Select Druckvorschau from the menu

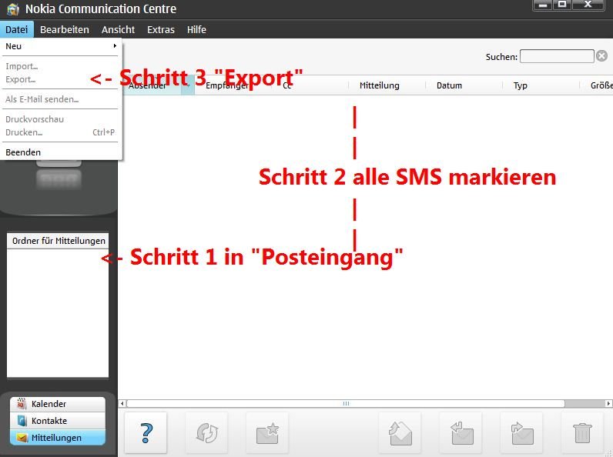(61, 119)
